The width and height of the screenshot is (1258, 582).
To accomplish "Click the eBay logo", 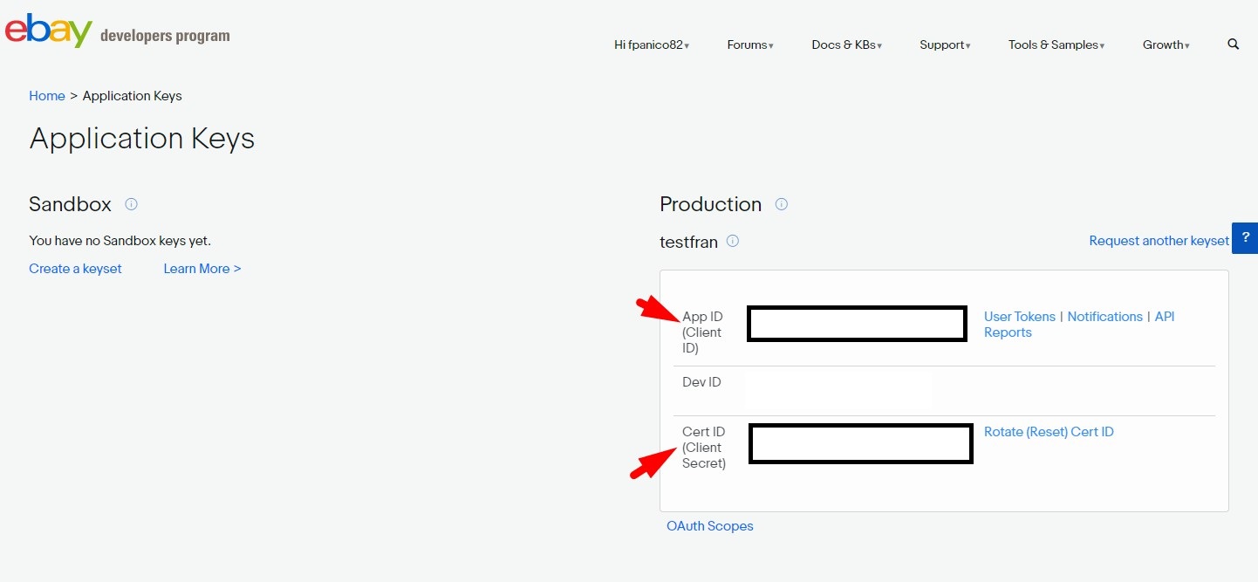I will click(49, 31).
